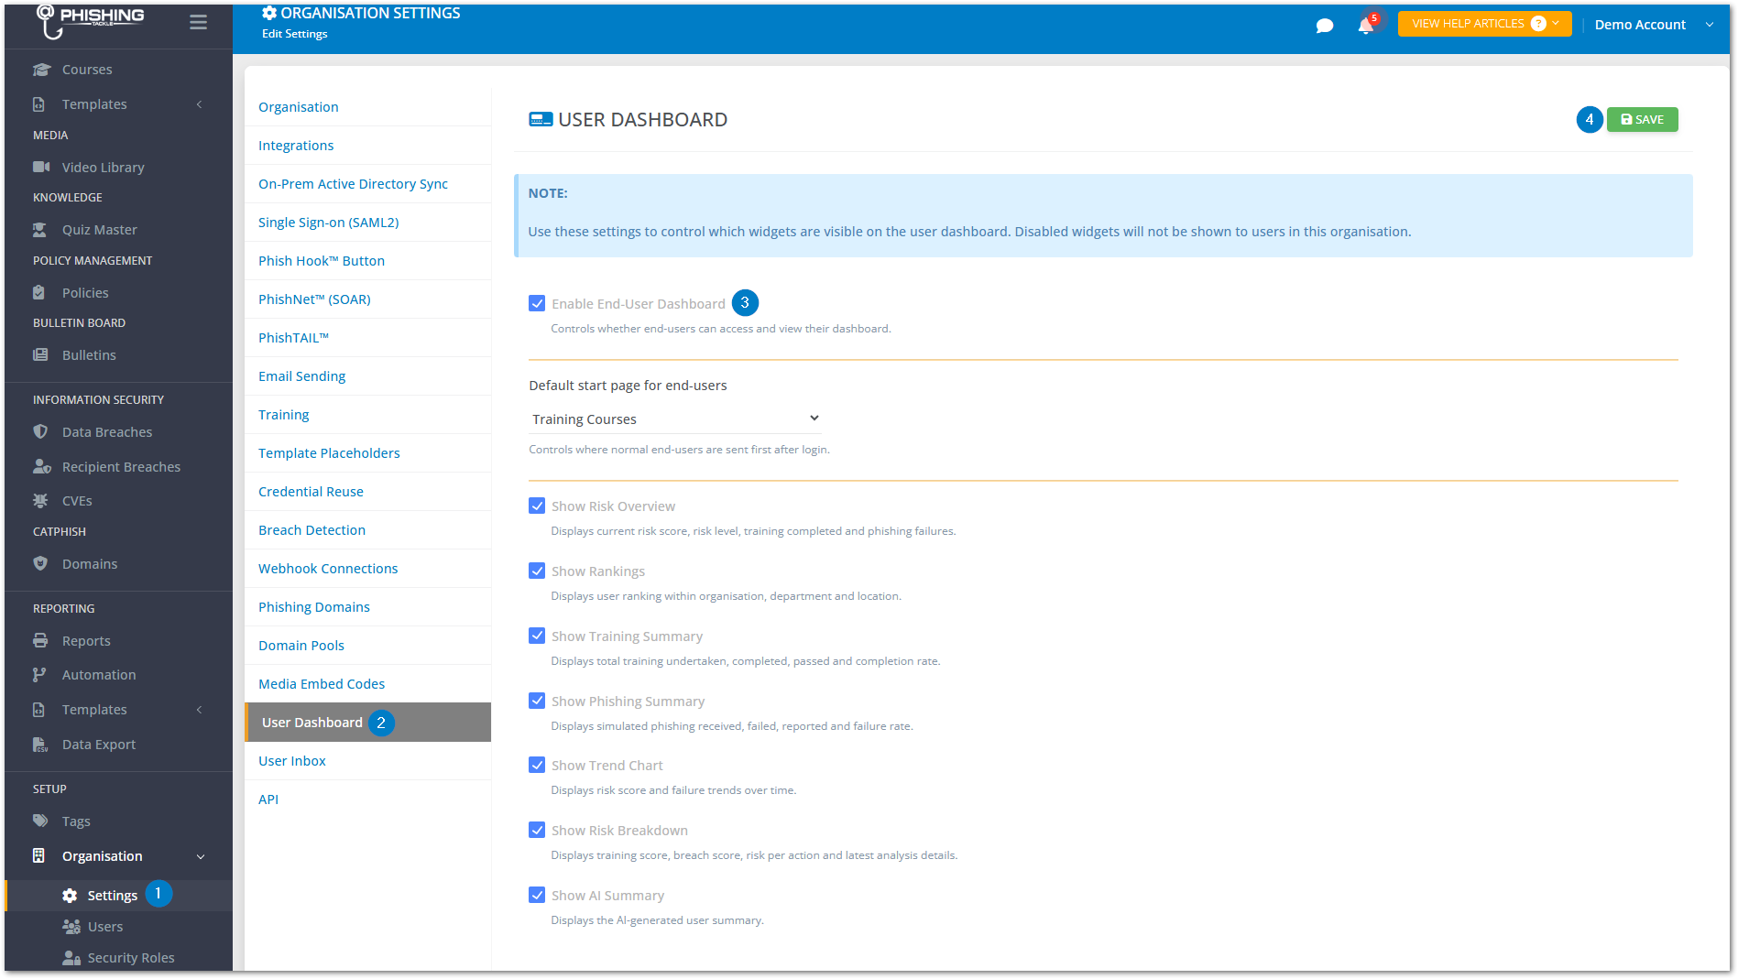Image resolution: width=1738 pixels, height=979 pixels.
Task: Click the Security Roles icon
Action: 71,958
